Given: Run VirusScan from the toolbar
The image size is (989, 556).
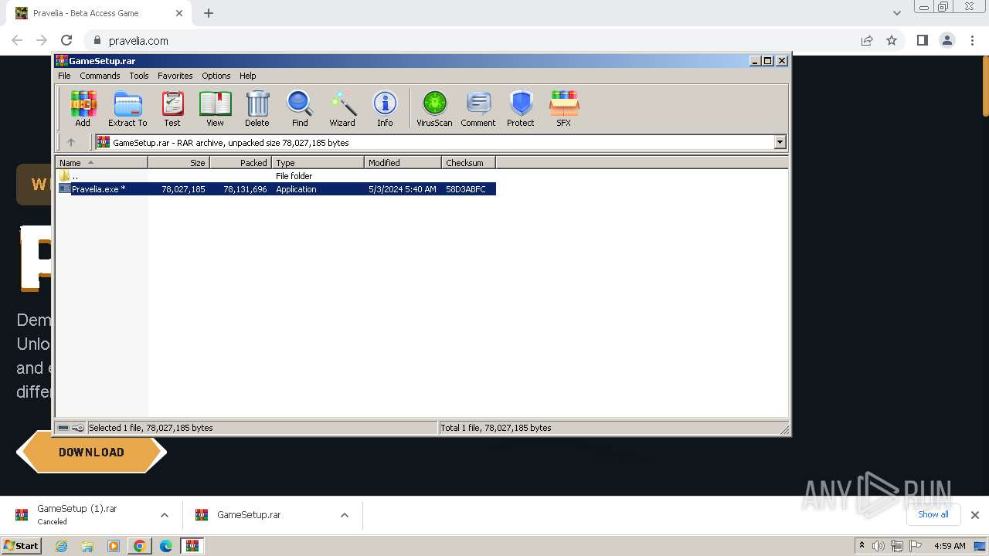Looking at the screenshot, I should click(434, 108).
